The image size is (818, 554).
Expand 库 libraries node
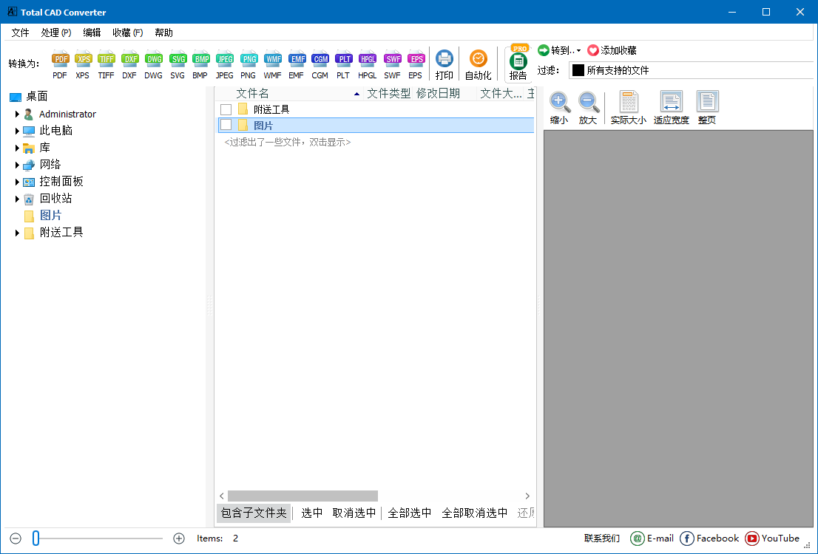click(x=17, y=148)
